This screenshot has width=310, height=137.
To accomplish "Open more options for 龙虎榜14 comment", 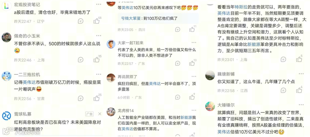I will (194, 110).
